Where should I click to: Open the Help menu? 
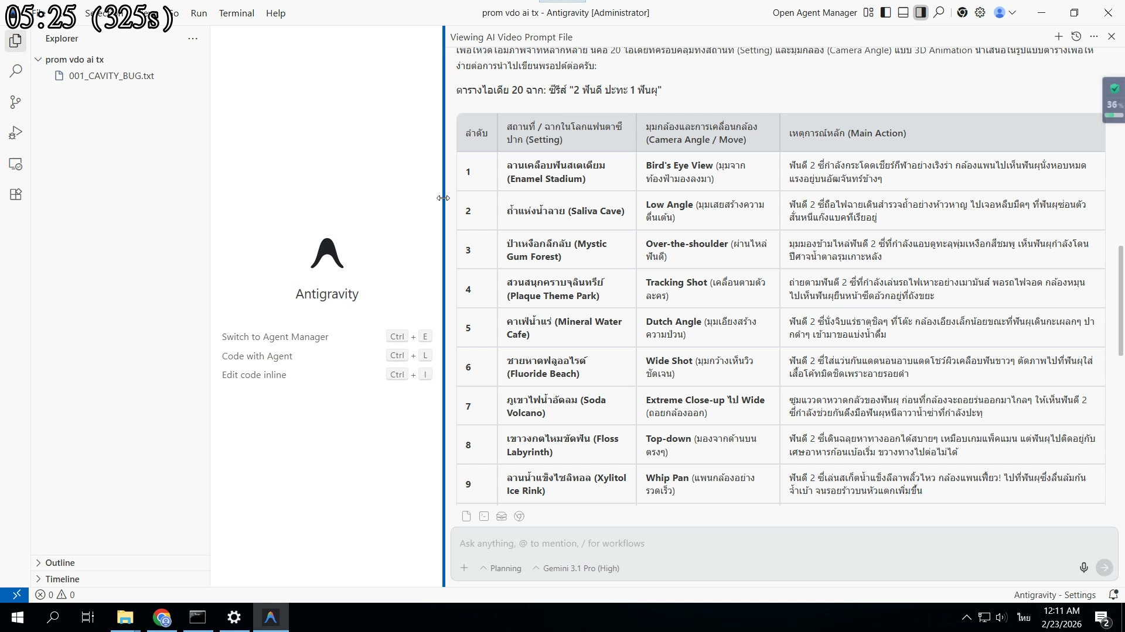pos(275,13)
